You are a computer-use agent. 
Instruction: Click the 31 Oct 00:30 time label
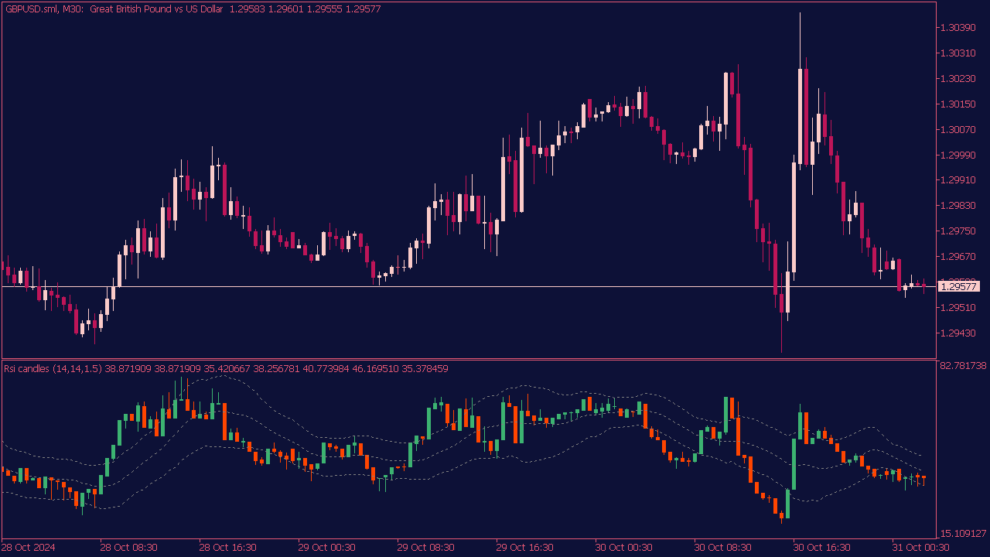pos(920,548)
